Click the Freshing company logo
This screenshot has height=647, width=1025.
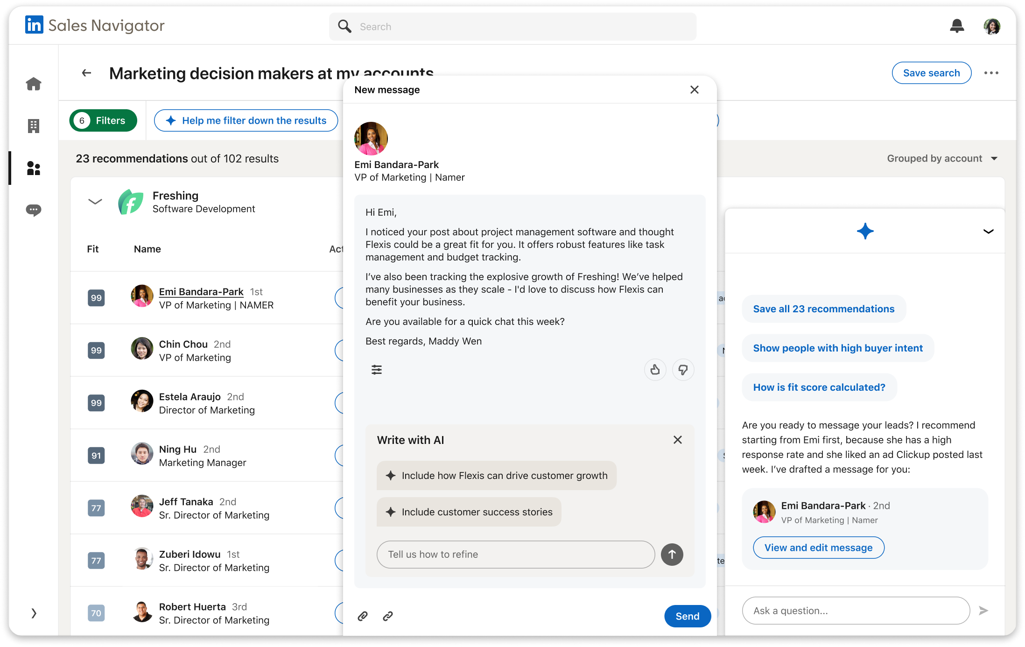click(x=130, y=202)
